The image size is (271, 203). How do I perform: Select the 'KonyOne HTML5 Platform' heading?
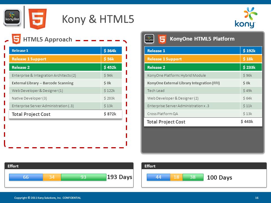click(x=202, y=39)
